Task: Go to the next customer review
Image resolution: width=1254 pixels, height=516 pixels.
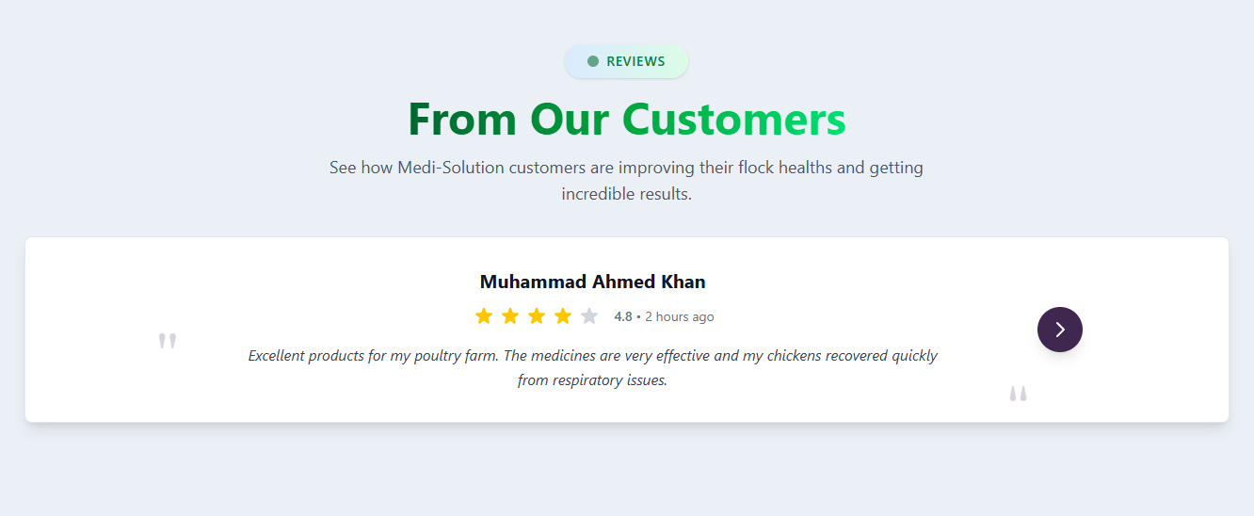Action: click(1059, 330)
